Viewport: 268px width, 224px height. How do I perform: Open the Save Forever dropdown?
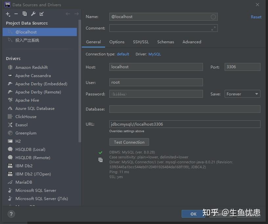tap(242, 94)
